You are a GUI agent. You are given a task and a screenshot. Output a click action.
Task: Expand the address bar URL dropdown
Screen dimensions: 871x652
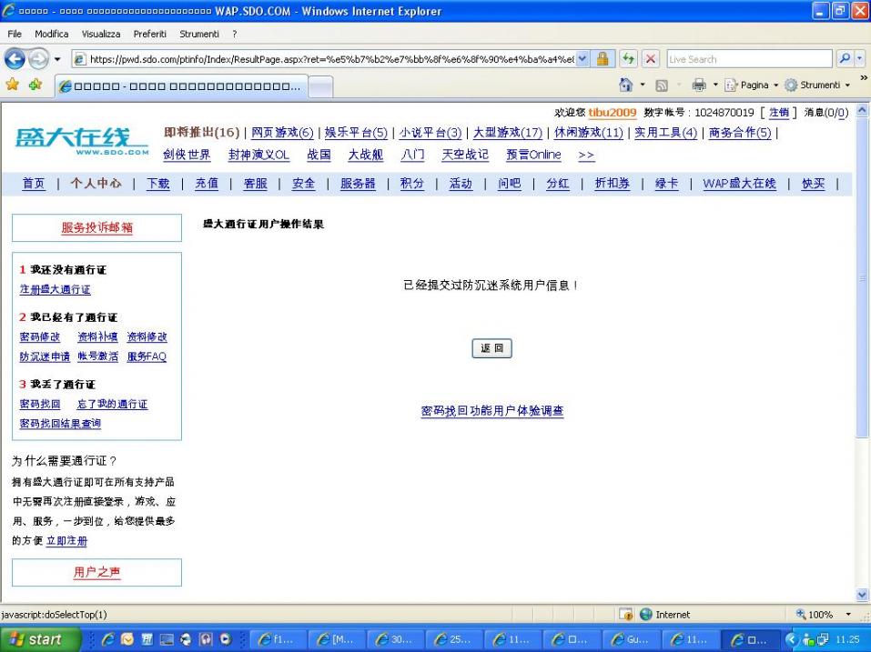tap(582, 59)
